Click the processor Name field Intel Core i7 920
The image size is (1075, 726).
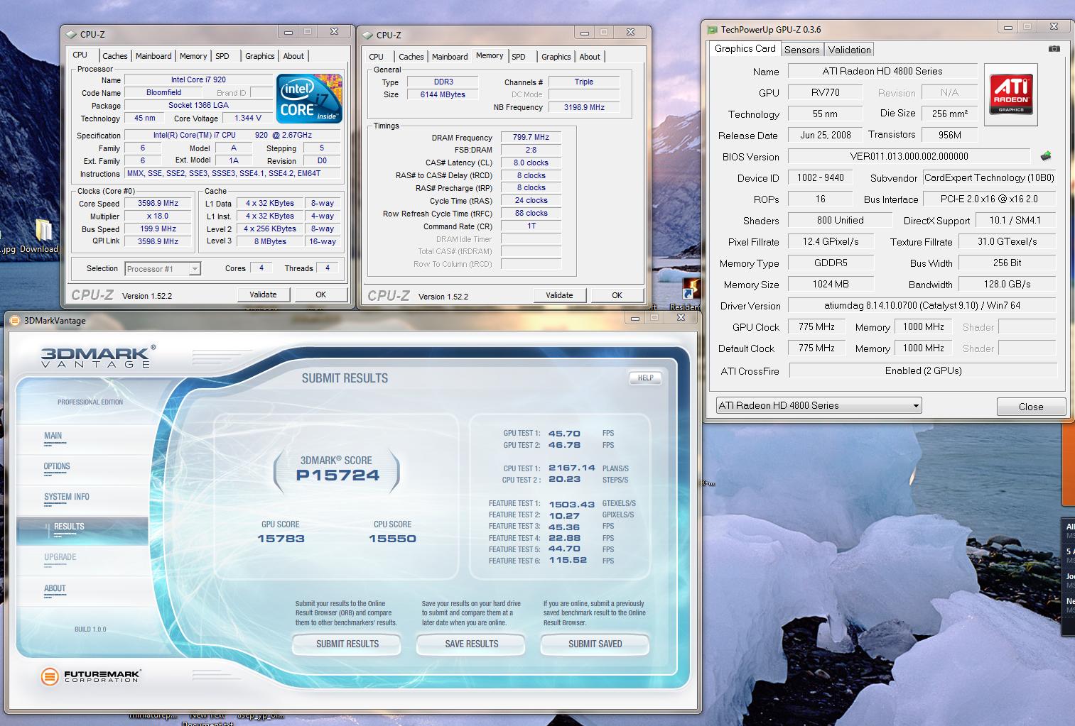coord(198,79)
